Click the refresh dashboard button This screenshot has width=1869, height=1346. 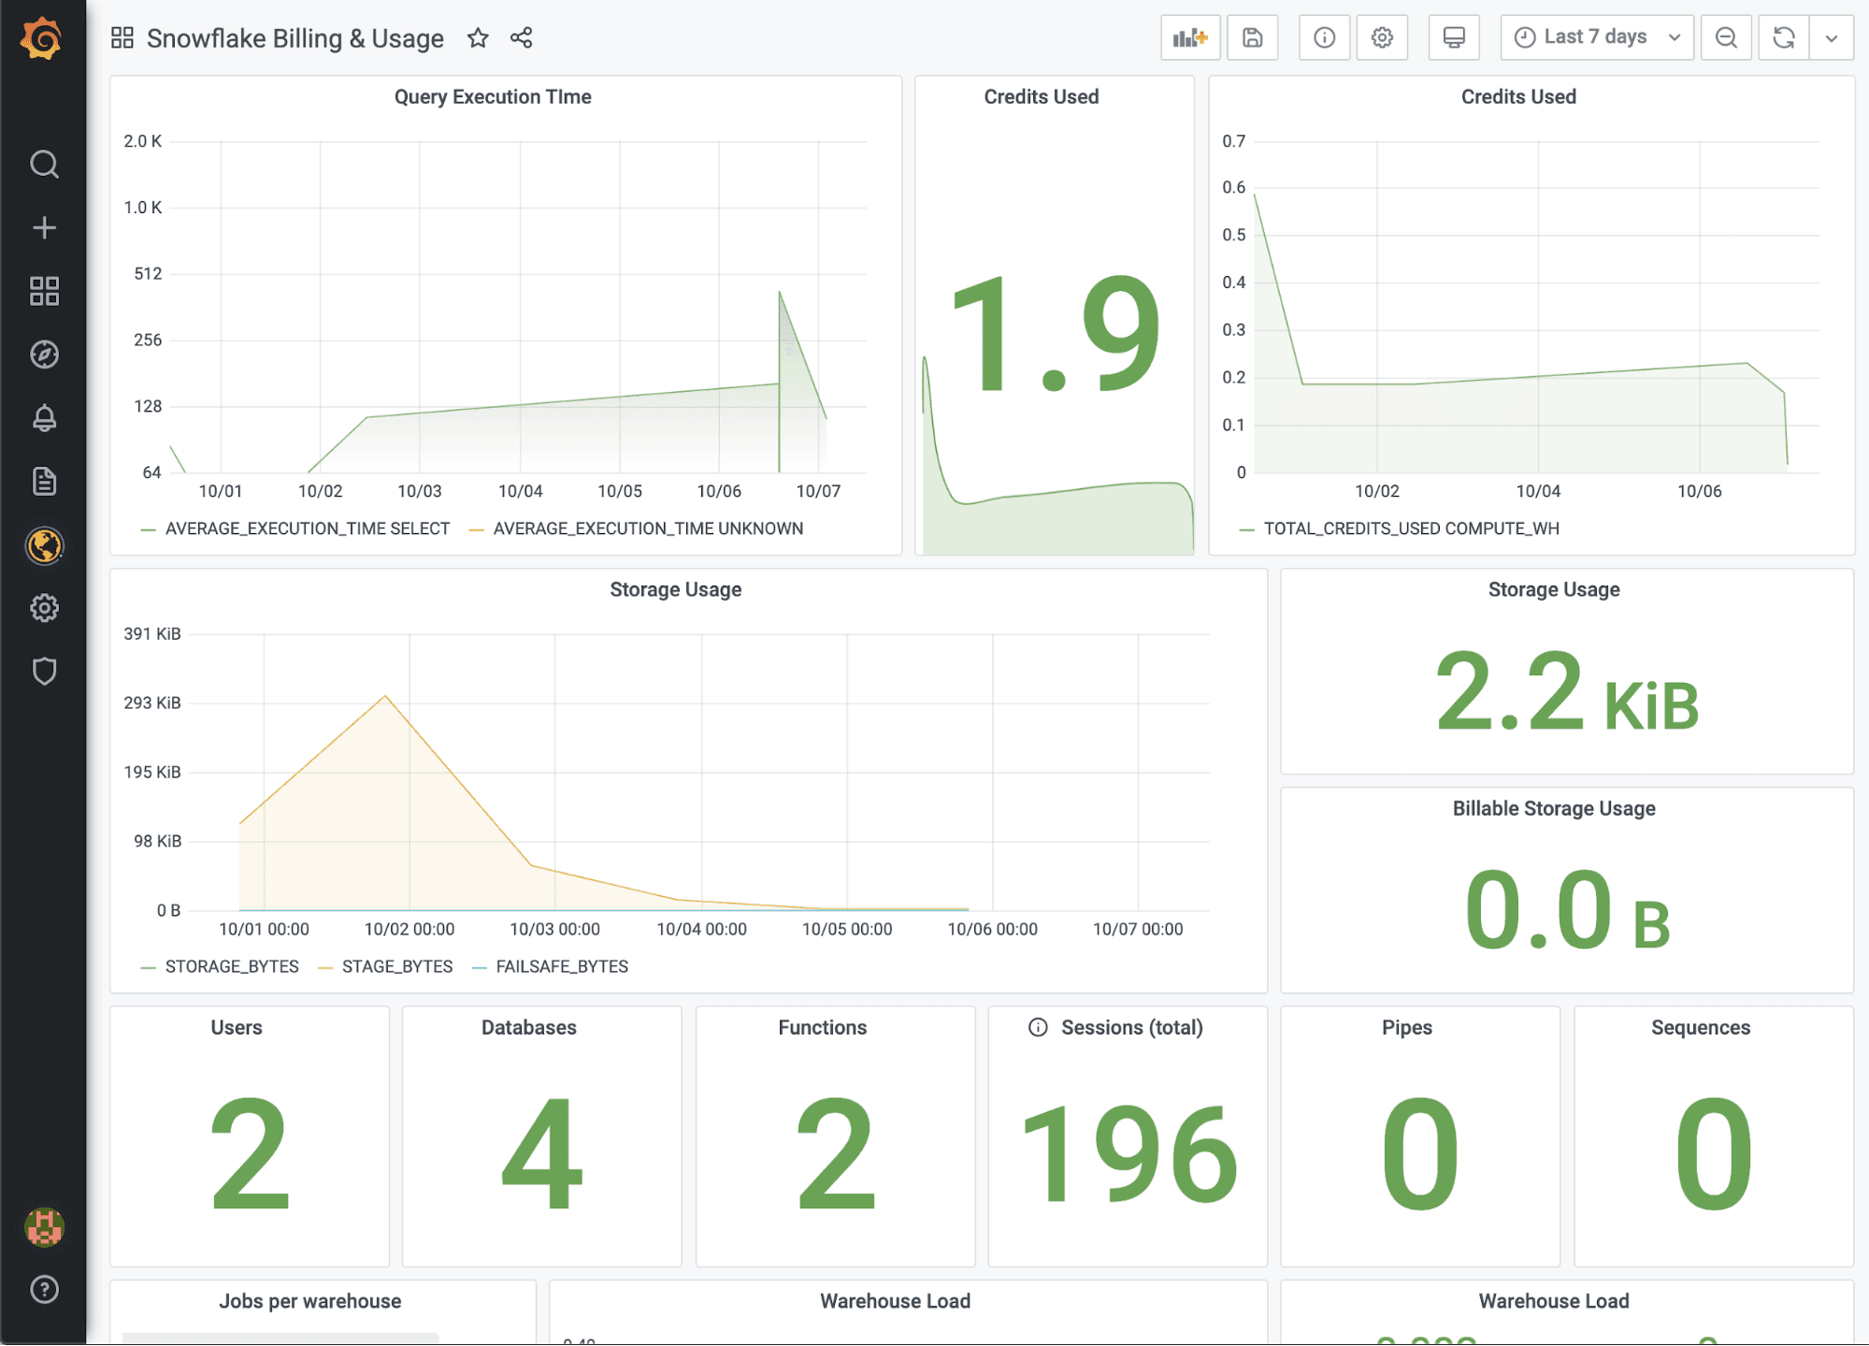tap(1783, 37)
